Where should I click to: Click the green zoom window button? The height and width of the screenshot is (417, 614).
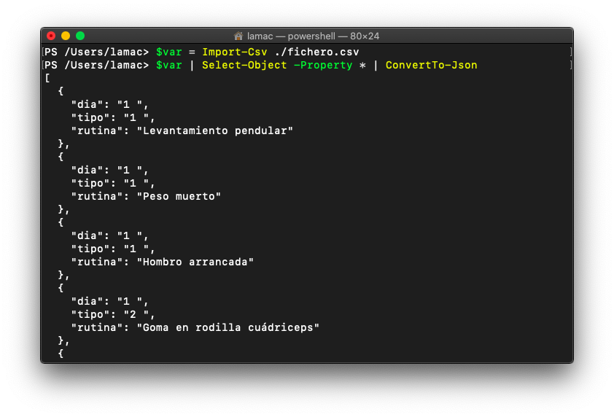[x=80, y=36]
